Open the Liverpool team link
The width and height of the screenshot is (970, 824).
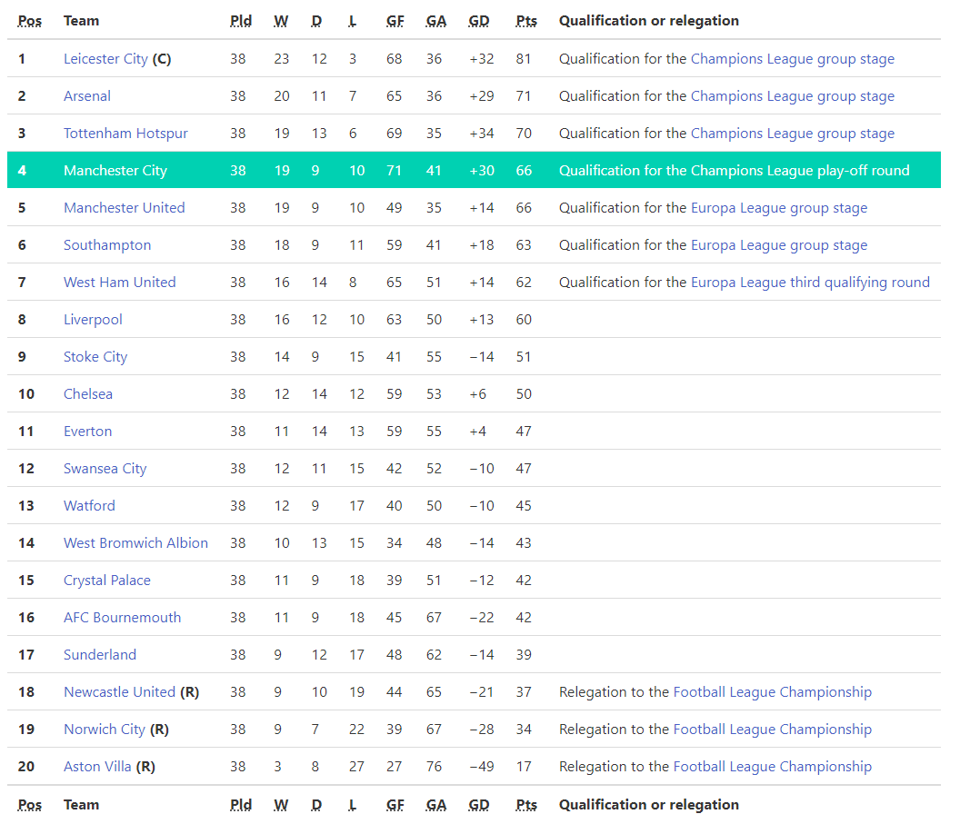pyautogui.click(x=93, y=320)
